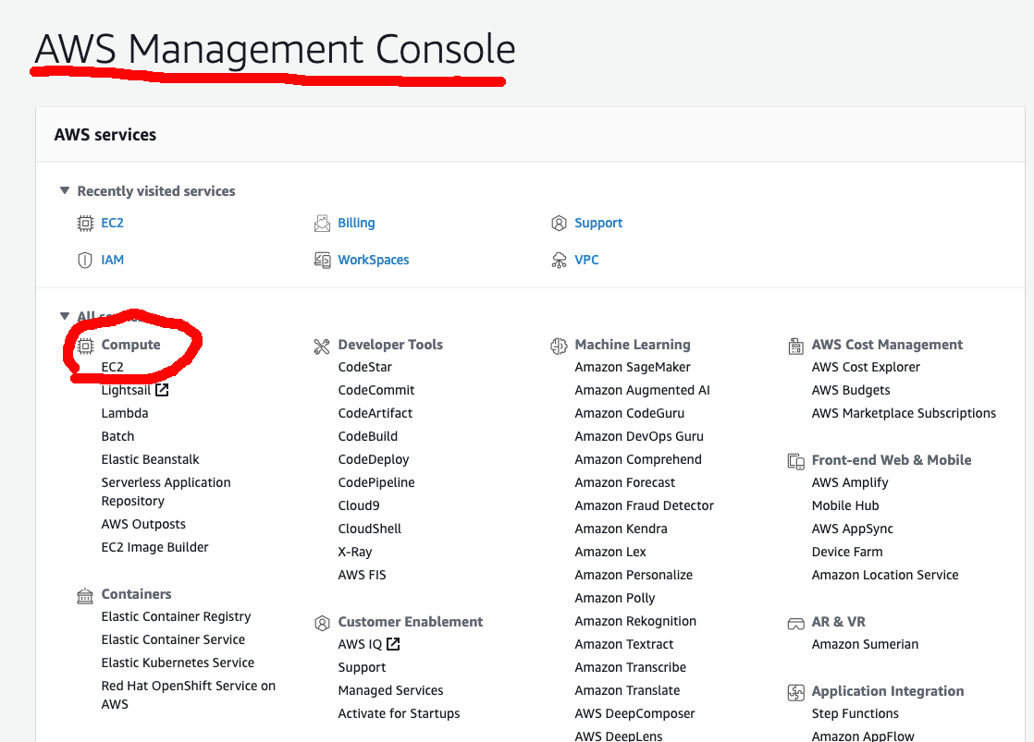The width and height of the screenshot is (1034, 742).
Task: Open the Amazon SageMaker service
Action: pos(633,367)
